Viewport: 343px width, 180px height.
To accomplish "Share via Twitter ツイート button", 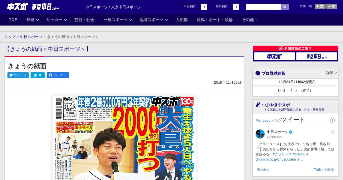I will pyautogui.click(x=18, y=75).
